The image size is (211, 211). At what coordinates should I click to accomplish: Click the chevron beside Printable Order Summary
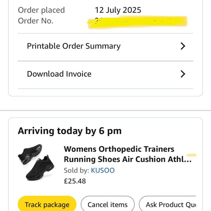(x=183, y=46)
